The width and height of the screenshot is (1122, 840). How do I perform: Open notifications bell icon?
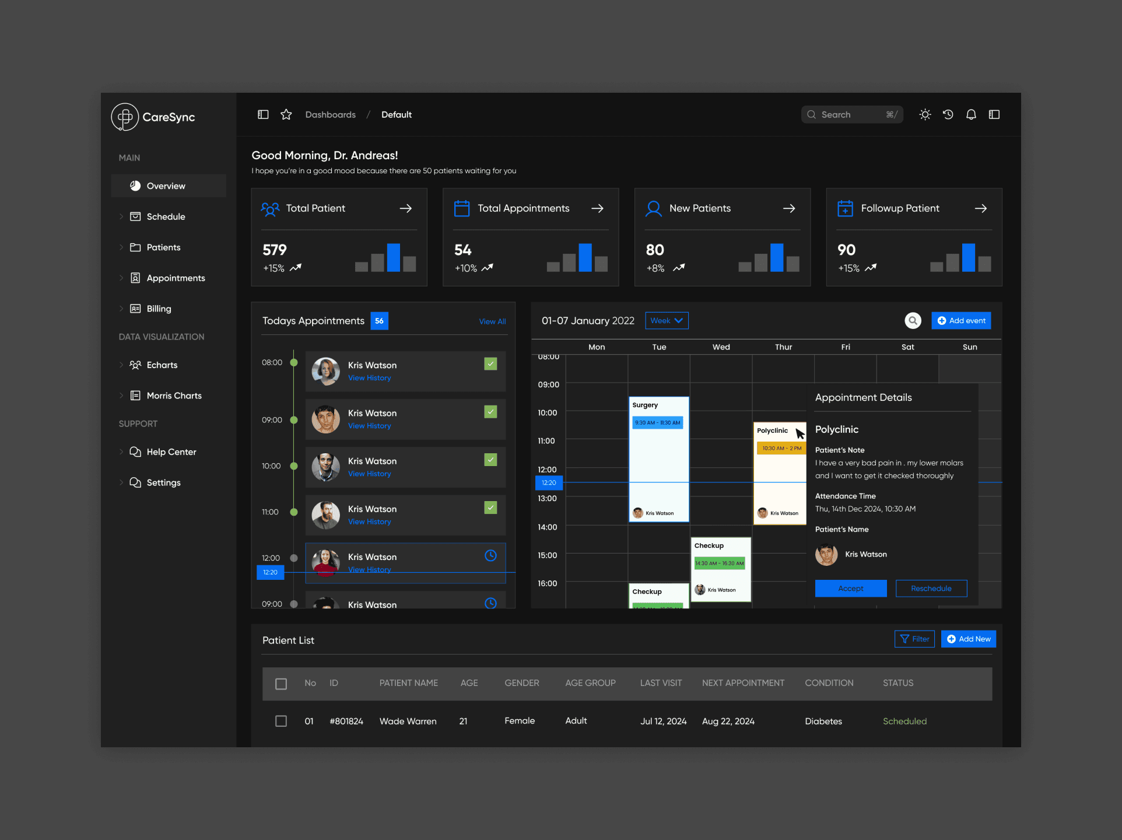[x=971, y=114]
